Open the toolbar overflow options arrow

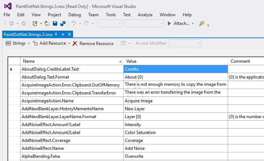208,26
